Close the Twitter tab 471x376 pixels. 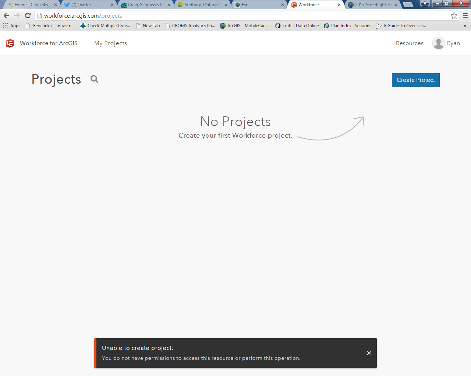[112, 5]
